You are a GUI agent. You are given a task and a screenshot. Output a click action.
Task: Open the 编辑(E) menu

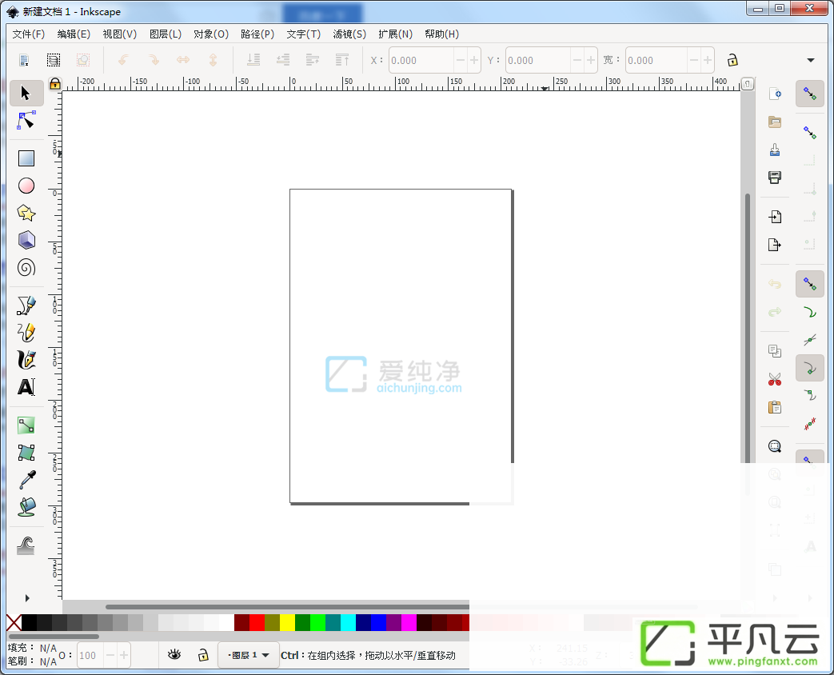coord(74,34)
